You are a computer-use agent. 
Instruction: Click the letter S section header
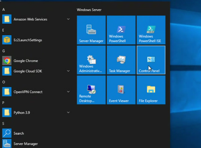(x=3, y=124)
